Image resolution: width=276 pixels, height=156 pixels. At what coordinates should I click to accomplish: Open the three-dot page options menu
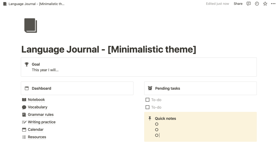click(x=273, y=4)
